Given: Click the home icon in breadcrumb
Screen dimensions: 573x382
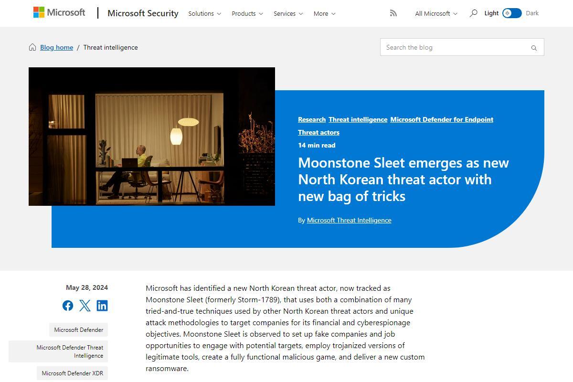Looking at the screenshot, I should pyautogui.click(x=32, y=47).
